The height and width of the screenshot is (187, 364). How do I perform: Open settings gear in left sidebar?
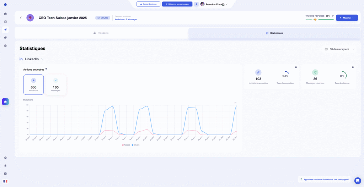coord(5,158)
